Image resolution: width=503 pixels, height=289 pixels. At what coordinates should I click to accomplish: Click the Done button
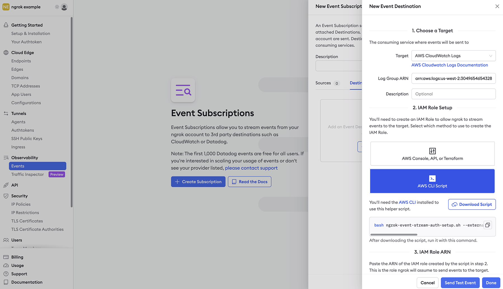[491, 283]
